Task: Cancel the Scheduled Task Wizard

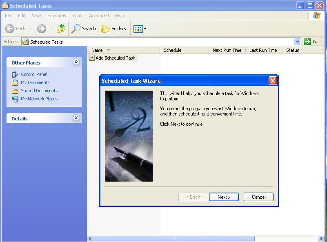Action: click(x=258, y=197)
